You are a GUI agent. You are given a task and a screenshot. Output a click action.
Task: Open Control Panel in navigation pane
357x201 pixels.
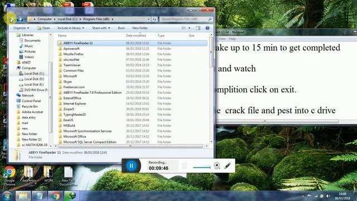[31, 101]
